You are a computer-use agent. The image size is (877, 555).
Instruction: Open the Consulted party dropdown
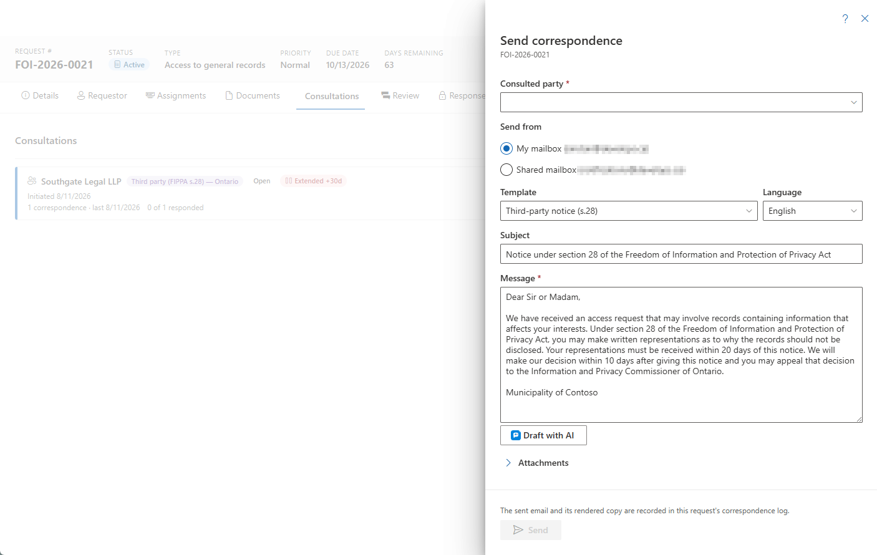(x=681, y=102)
